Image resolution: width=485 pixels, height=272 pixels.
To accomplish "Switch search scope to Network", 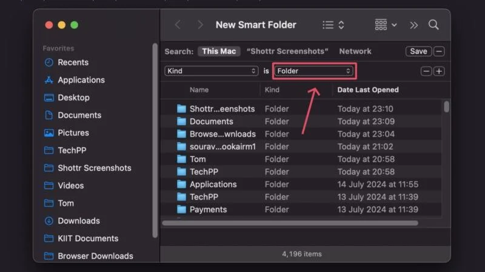I will point(355,51).
